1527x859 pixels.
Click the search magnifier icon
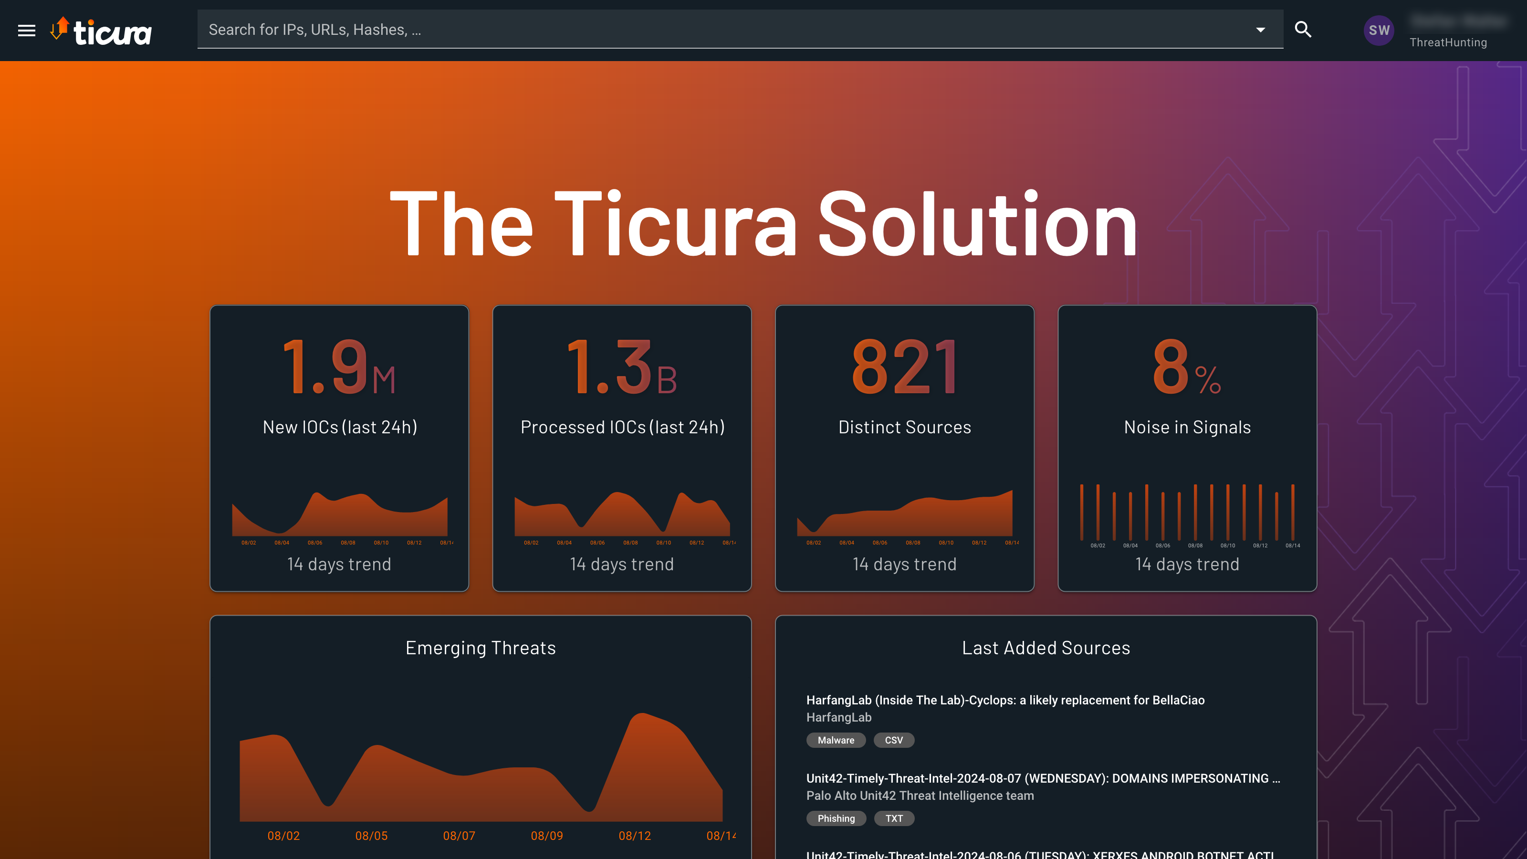1303,30
